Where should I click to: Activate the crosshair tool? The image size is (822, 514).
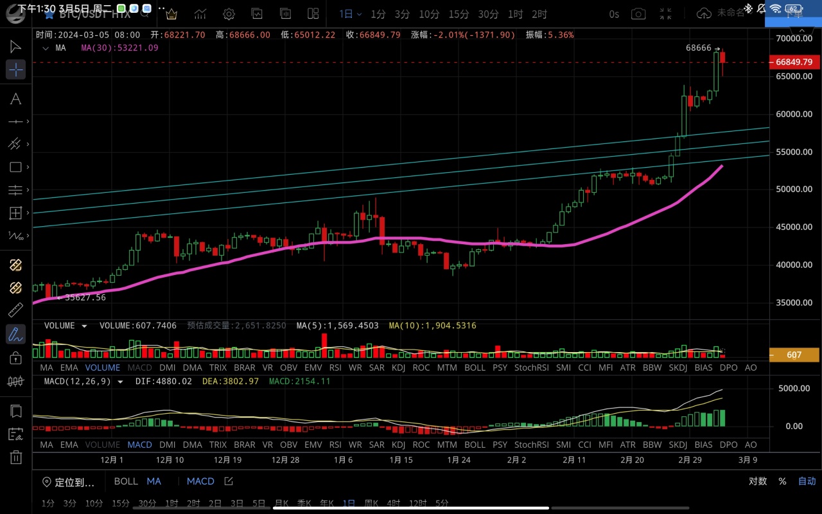click(x=15, y=69)
